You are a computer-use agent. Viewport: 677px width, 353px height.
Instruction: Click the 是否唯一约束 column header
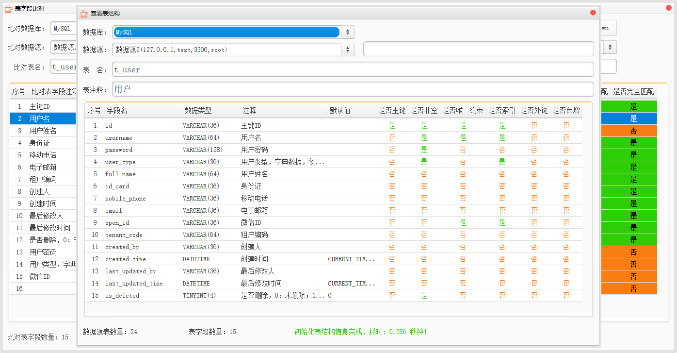coord(463,111)
